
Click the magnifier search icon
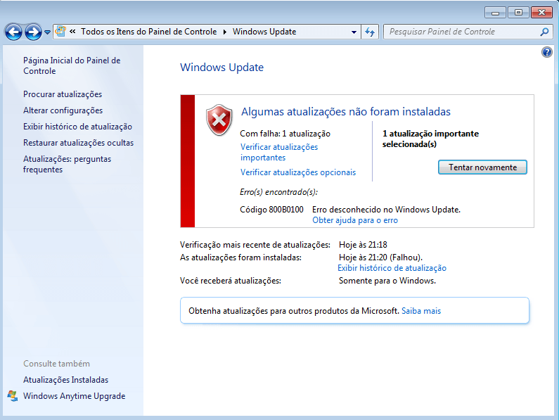544,32
